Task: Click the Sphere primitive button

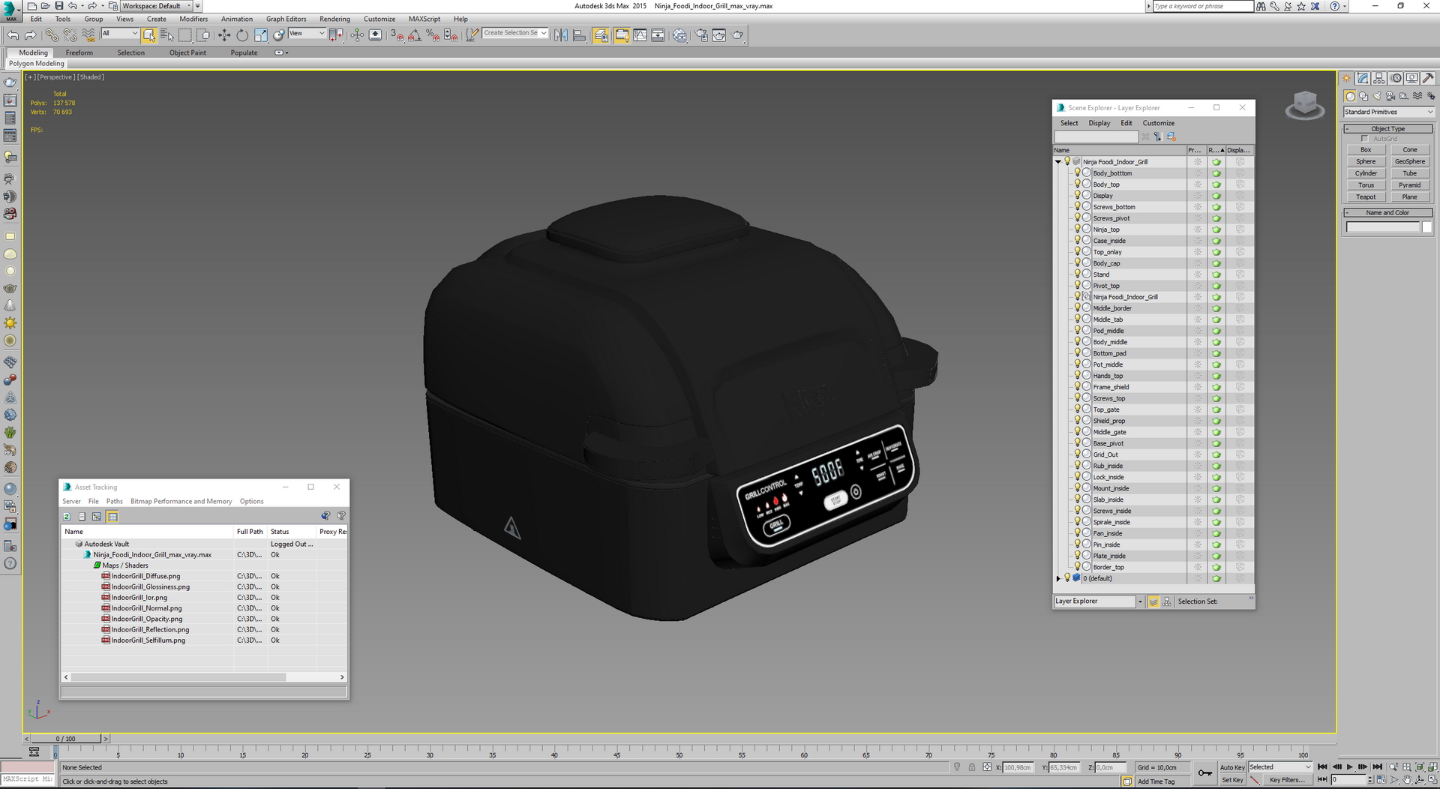Action: (x=1366, y=161)
